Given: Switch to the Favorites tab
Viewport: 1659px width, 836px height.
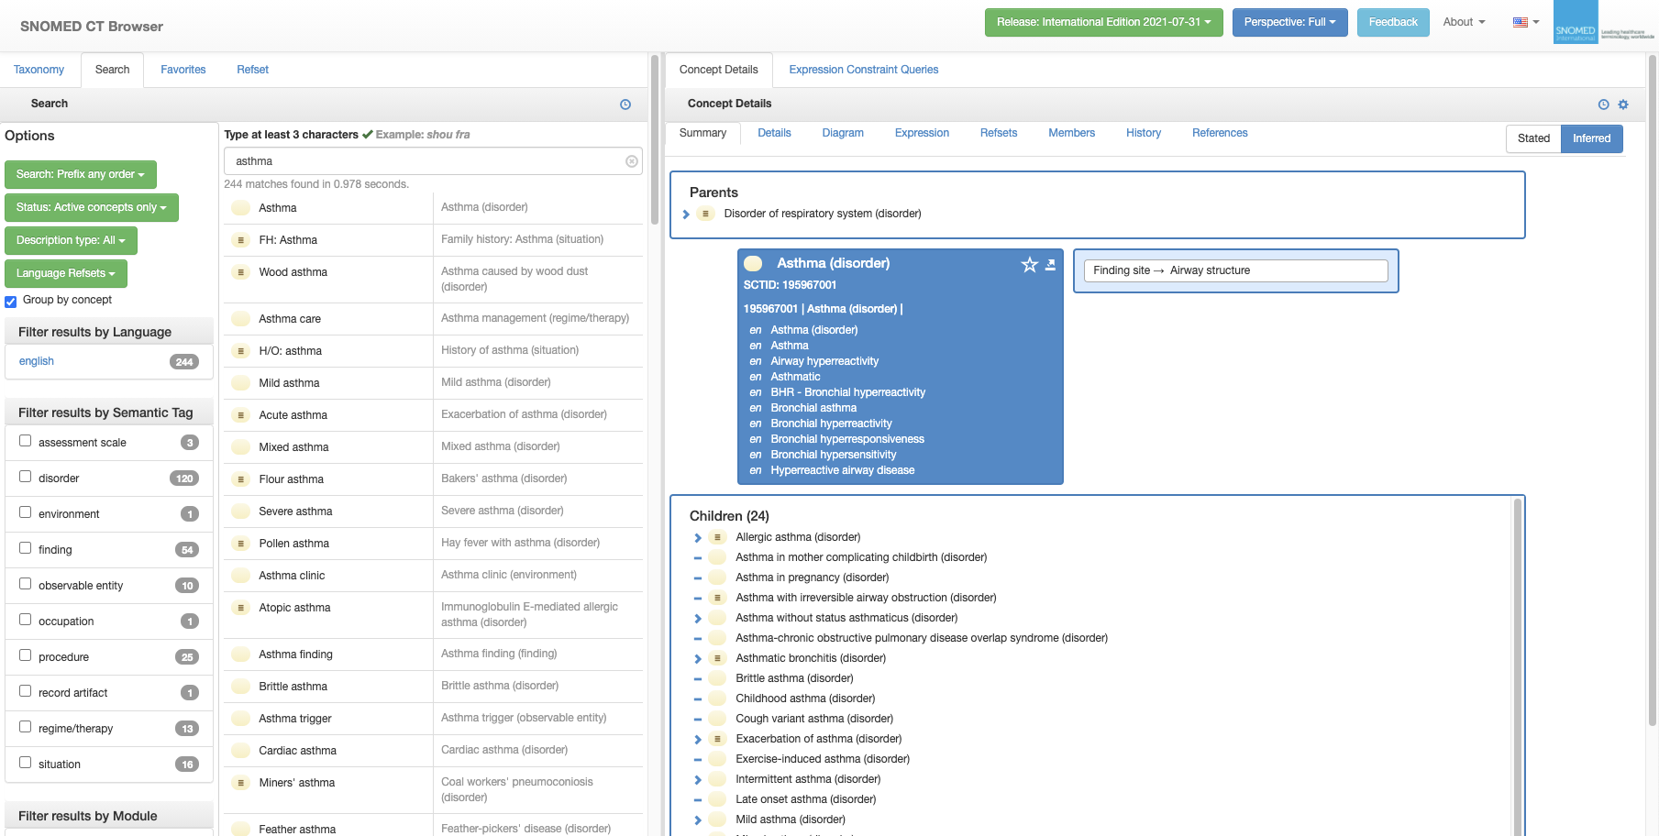Looking at the screenshot, I should (x=182, y=70).
